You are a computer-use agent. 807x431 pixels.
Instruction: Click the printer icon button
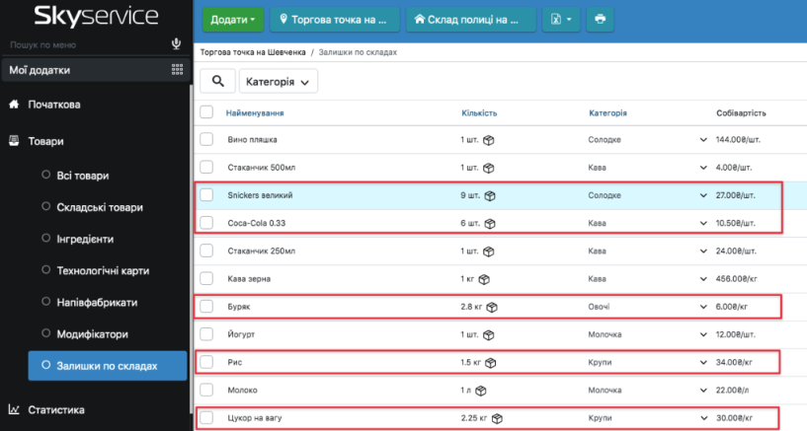[x=599, y=19]
